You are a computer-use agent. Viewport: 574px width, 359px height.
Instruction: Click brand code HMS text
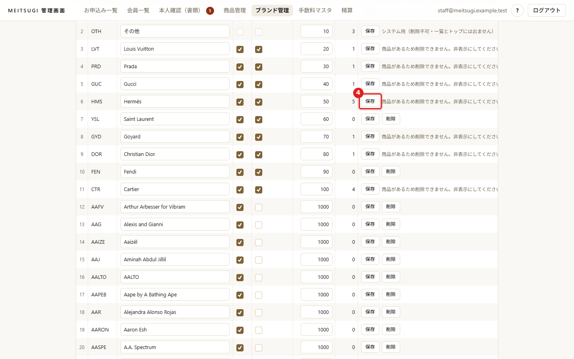pos(97,101)
